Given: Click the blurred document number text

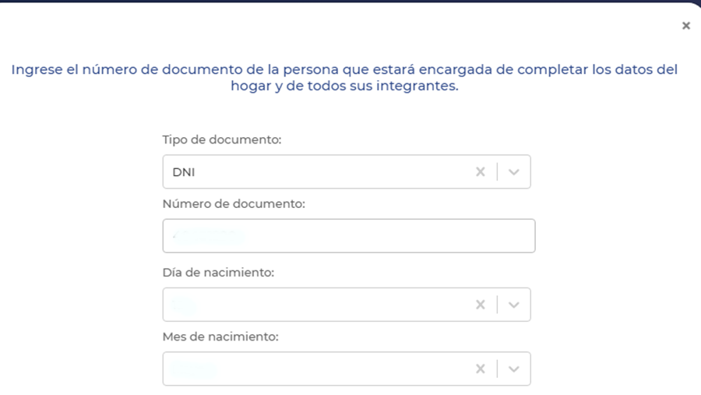Looking at the screenshot, I should (x=209, y=235).
